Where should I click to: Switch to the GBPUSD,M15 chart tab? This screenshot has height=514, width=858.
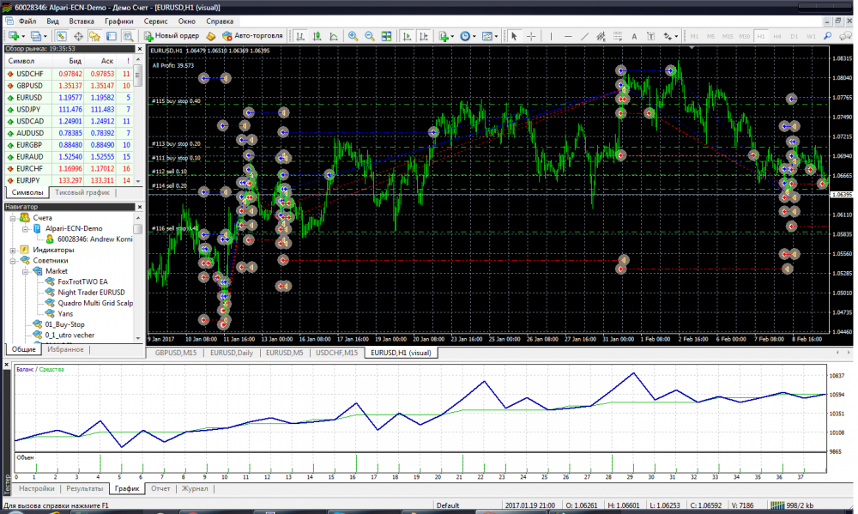click(x=176, y=353)
